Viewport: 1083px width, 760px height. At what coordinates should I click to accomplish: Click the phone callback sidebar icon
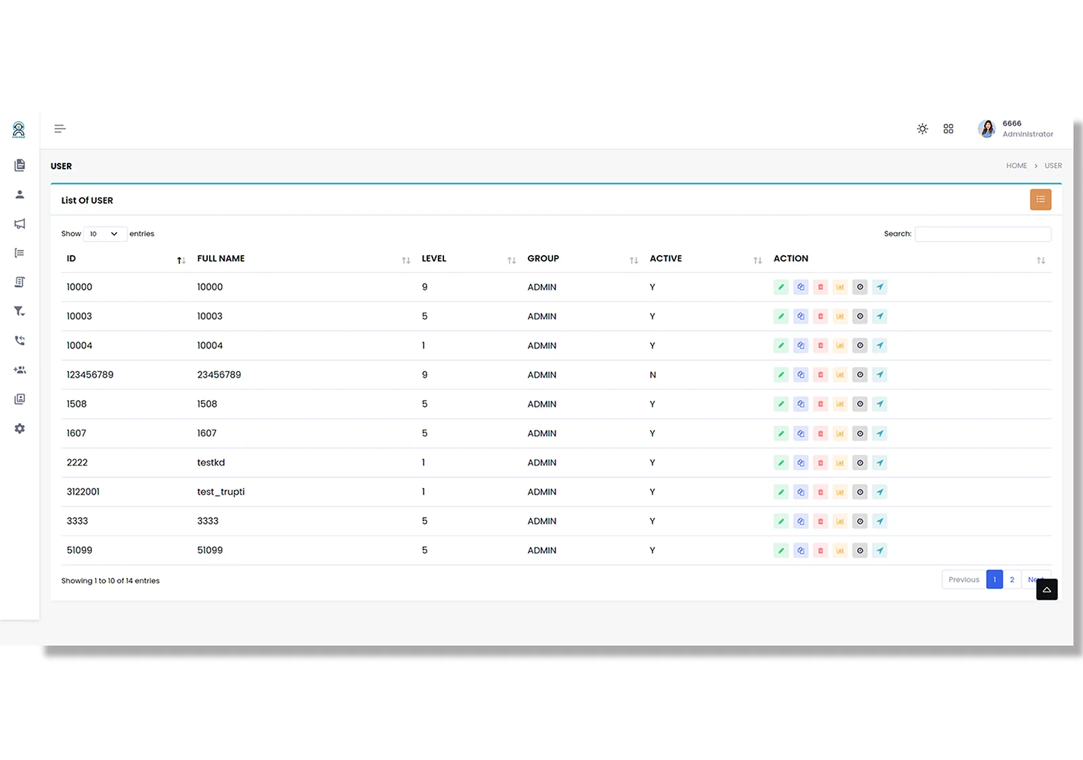[20, 340]
